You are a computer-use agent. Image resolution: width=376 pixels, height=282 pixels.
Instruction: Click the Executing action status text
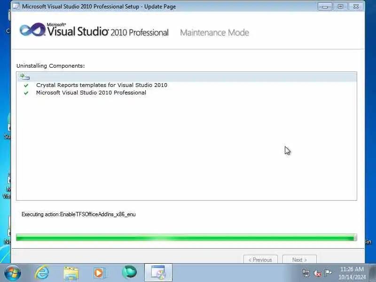78,214
